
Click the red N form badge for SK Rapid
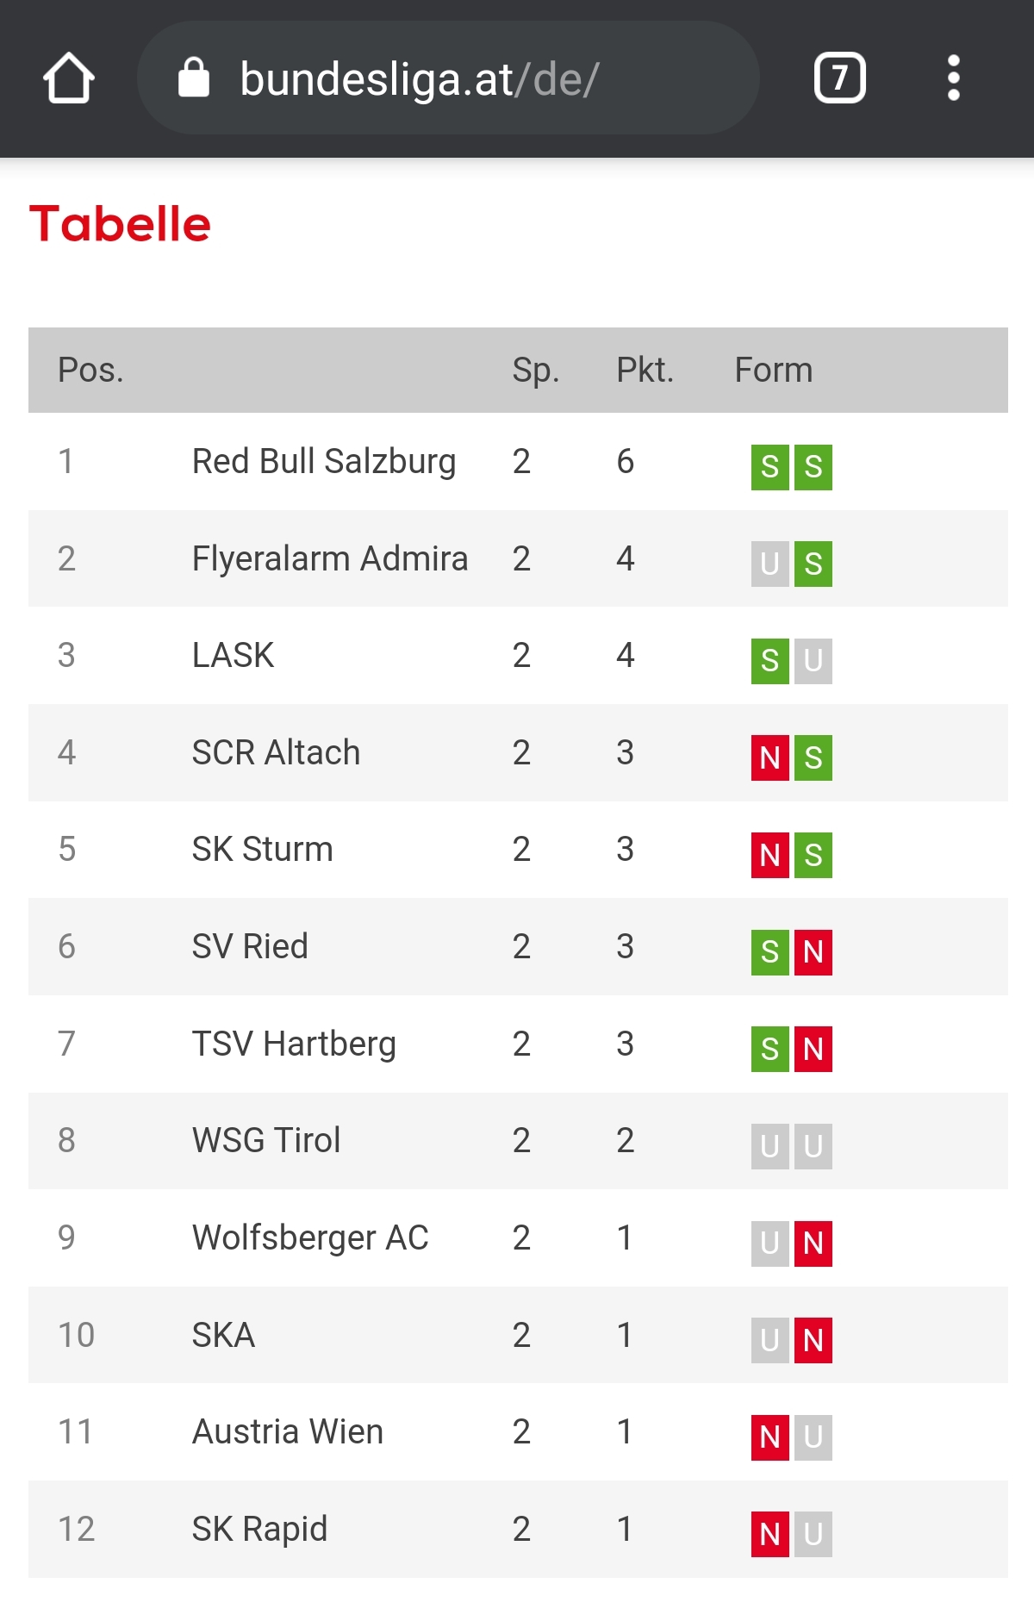pos(770,1534)
